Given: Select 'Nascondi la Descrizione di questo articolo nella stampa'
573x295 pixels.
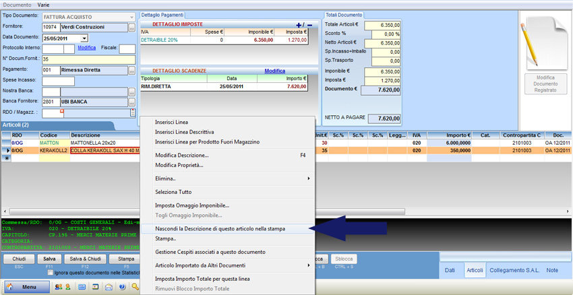Looking at the screenshot, I should (220, 228).
